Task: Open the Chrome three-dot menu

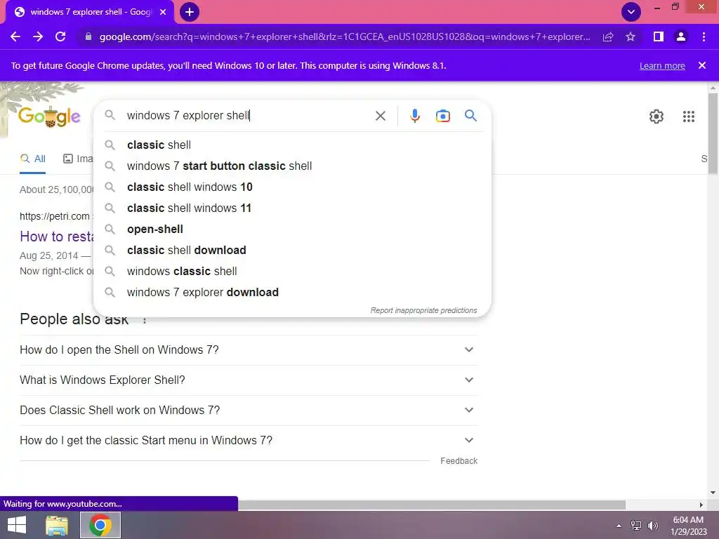Action: click(x=704, y=36)
